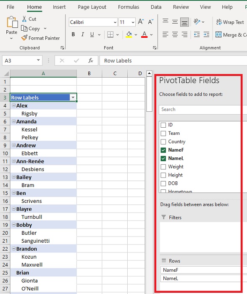Toggle bold formatting

[x=74, y=34]
